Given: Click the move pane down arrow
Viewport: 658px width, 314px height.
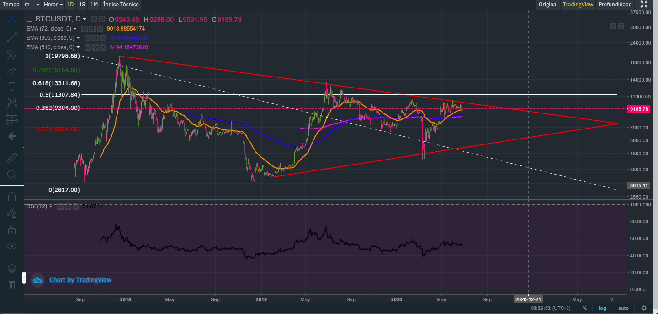Looking at the screenshot, I should click(613, 26).
